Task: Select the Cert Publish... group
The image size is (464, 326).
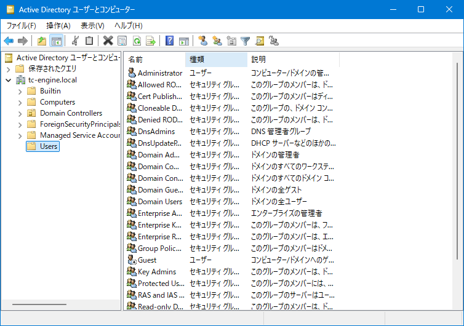Action: tap(160, 96)
